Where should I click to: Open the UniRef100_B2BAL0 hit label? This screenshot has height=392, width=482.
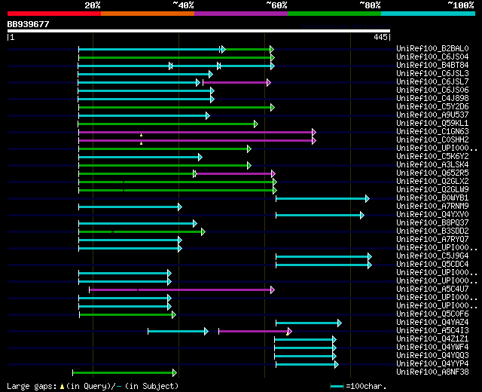click(432, 48)
